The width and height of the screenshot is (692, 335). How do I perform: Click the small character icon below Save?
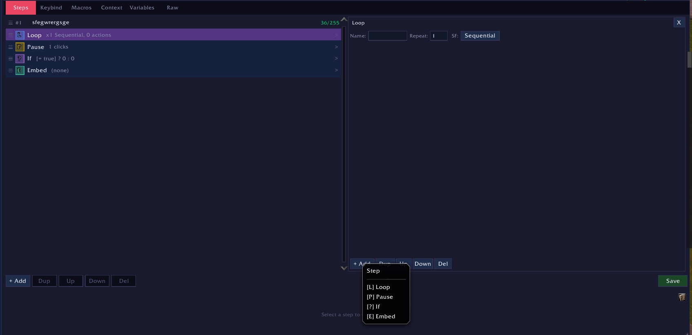pyautogui.click(x=682, y=297)
